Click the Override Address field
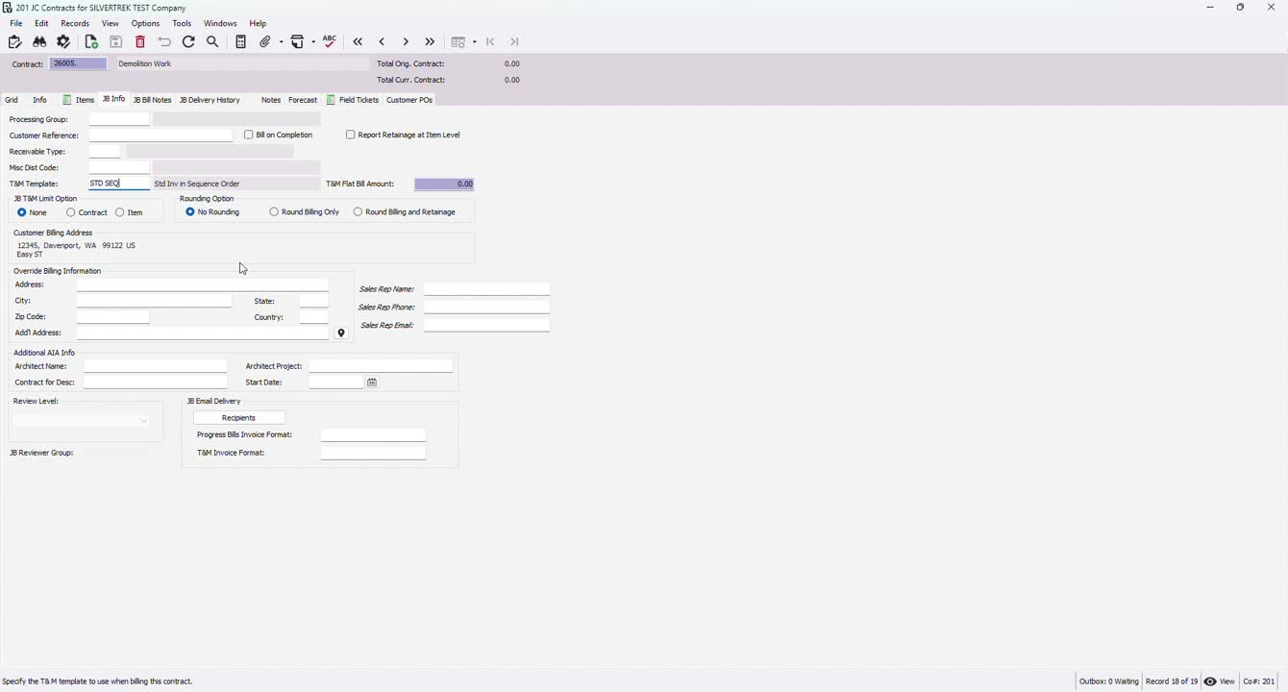Screen dimensions: 1288x692 coord(203,284)
